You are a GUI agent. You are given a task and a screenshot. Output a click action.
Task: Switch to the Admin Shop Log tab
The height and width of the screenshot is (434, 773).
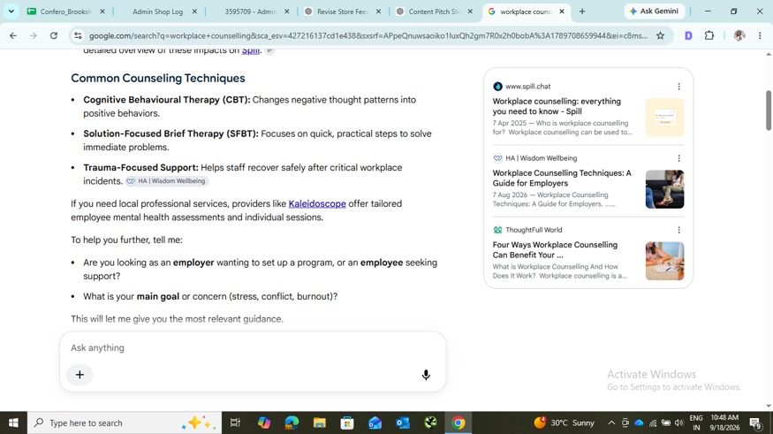coord(156,11)
